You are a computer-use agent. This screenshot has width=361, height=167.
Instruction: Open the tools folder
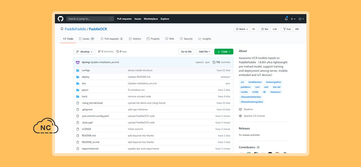(84, 96)
